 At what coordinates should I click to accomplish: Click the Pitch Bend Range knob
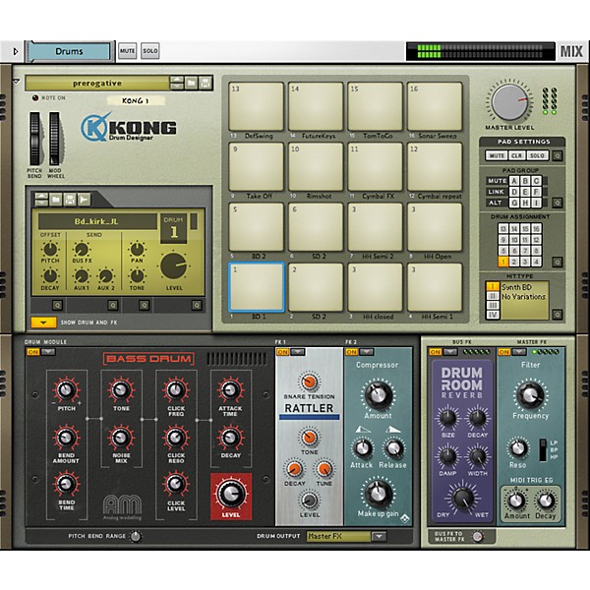tap(136, 536)
